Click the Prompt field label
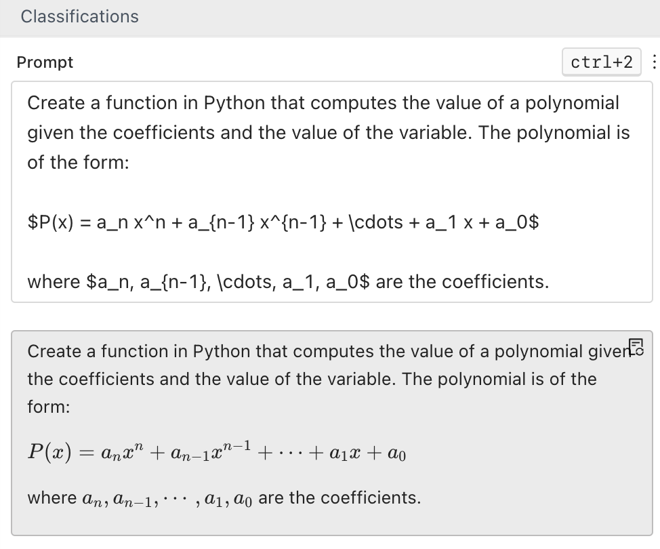Viewport: 660px width, 549px height. click(x=45, y=62)
